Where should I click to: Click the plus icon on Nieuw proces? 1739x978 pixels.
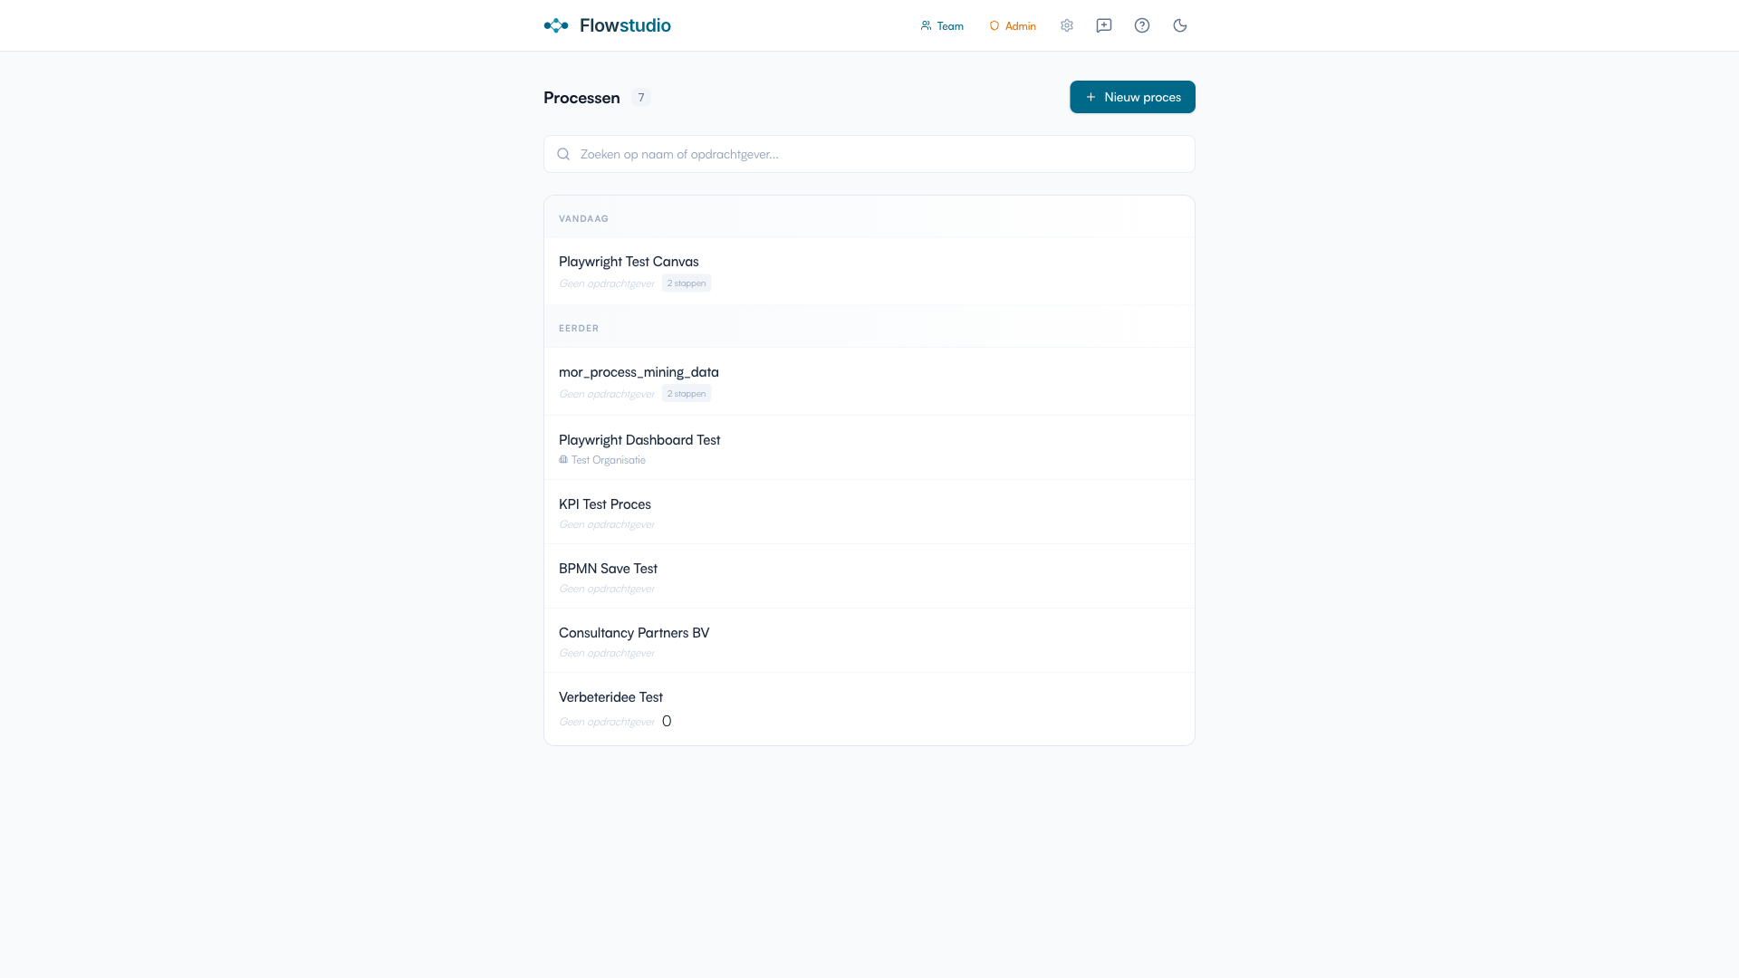tap(1090, 97)
